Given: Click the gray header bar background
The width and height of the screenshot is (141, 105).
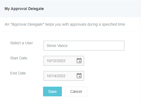Looking at the screenshot, I should [90, 9].
